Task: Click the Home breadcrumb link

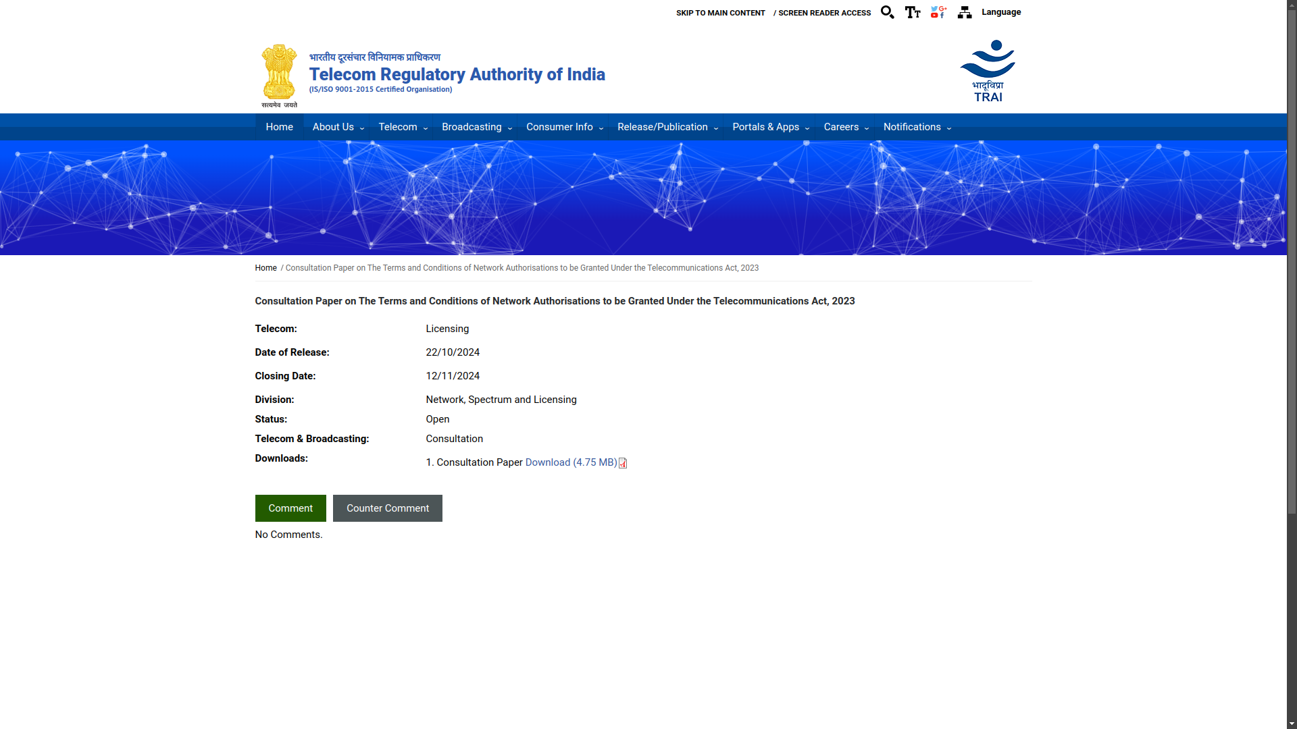Action: pos(265,268)
